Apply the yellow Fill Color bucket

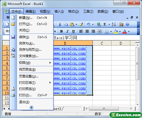[x=116, y=31]
